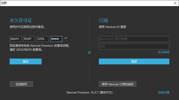
Task: Close the 注册 registration dialog
Action: tap(175, 3)
